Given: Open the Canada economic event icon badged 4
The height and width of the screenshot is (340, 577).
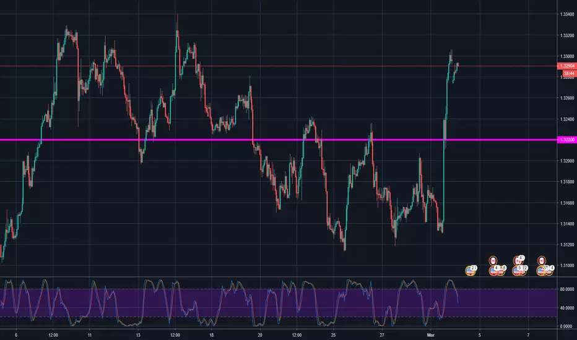Looking at the screenshot, I should tap(517, 261).
